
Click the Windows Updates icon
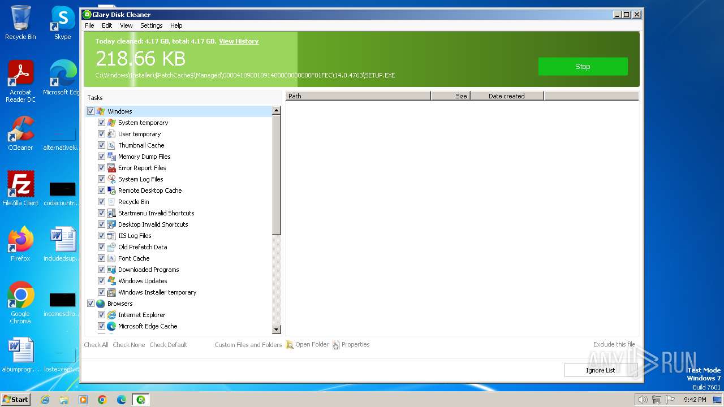tap(111, 281)
